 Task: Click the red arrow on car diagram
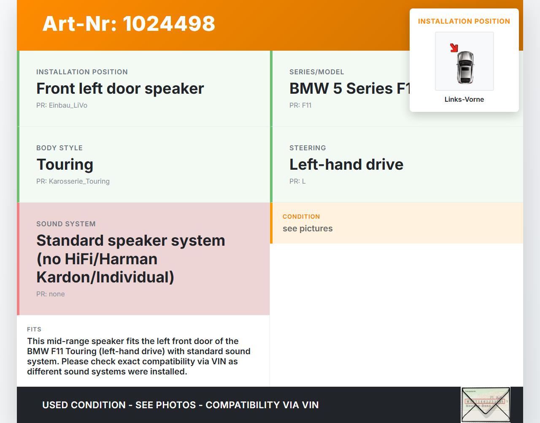454,48
